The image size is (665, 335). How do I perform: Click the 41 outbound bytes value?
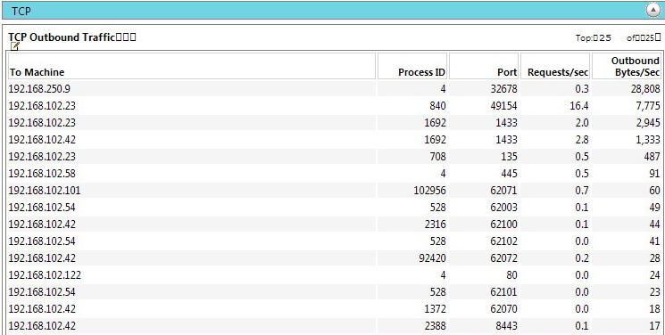coord(655,241)
